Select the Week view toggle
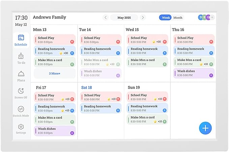 (165, 17)
